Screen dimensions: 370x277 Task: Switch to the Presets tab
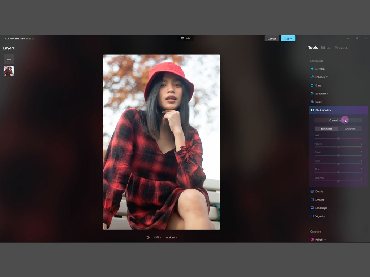341,48
